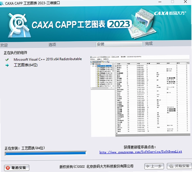Click the 正在安装:工艺图表(64位) status text
Screen dimensions: 192x172
tap(25, 148)
